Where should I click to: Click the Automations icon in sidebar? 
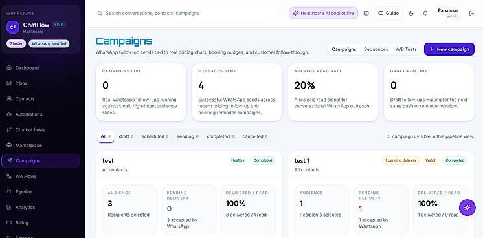click(x=9, y=114)
